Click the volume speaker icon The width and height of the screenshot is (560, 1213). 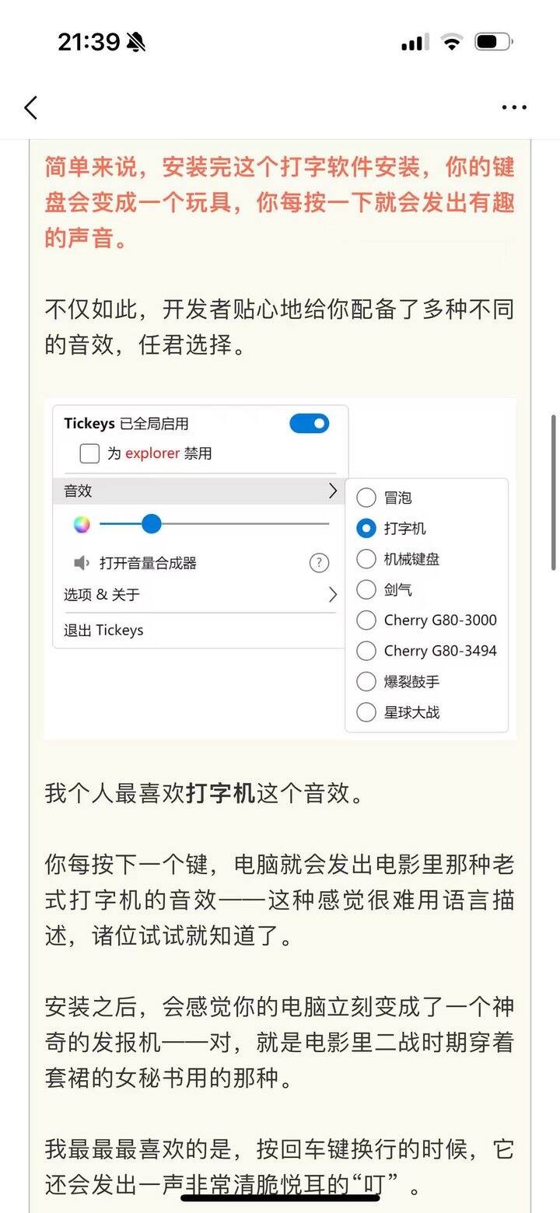tap(82, 563)
